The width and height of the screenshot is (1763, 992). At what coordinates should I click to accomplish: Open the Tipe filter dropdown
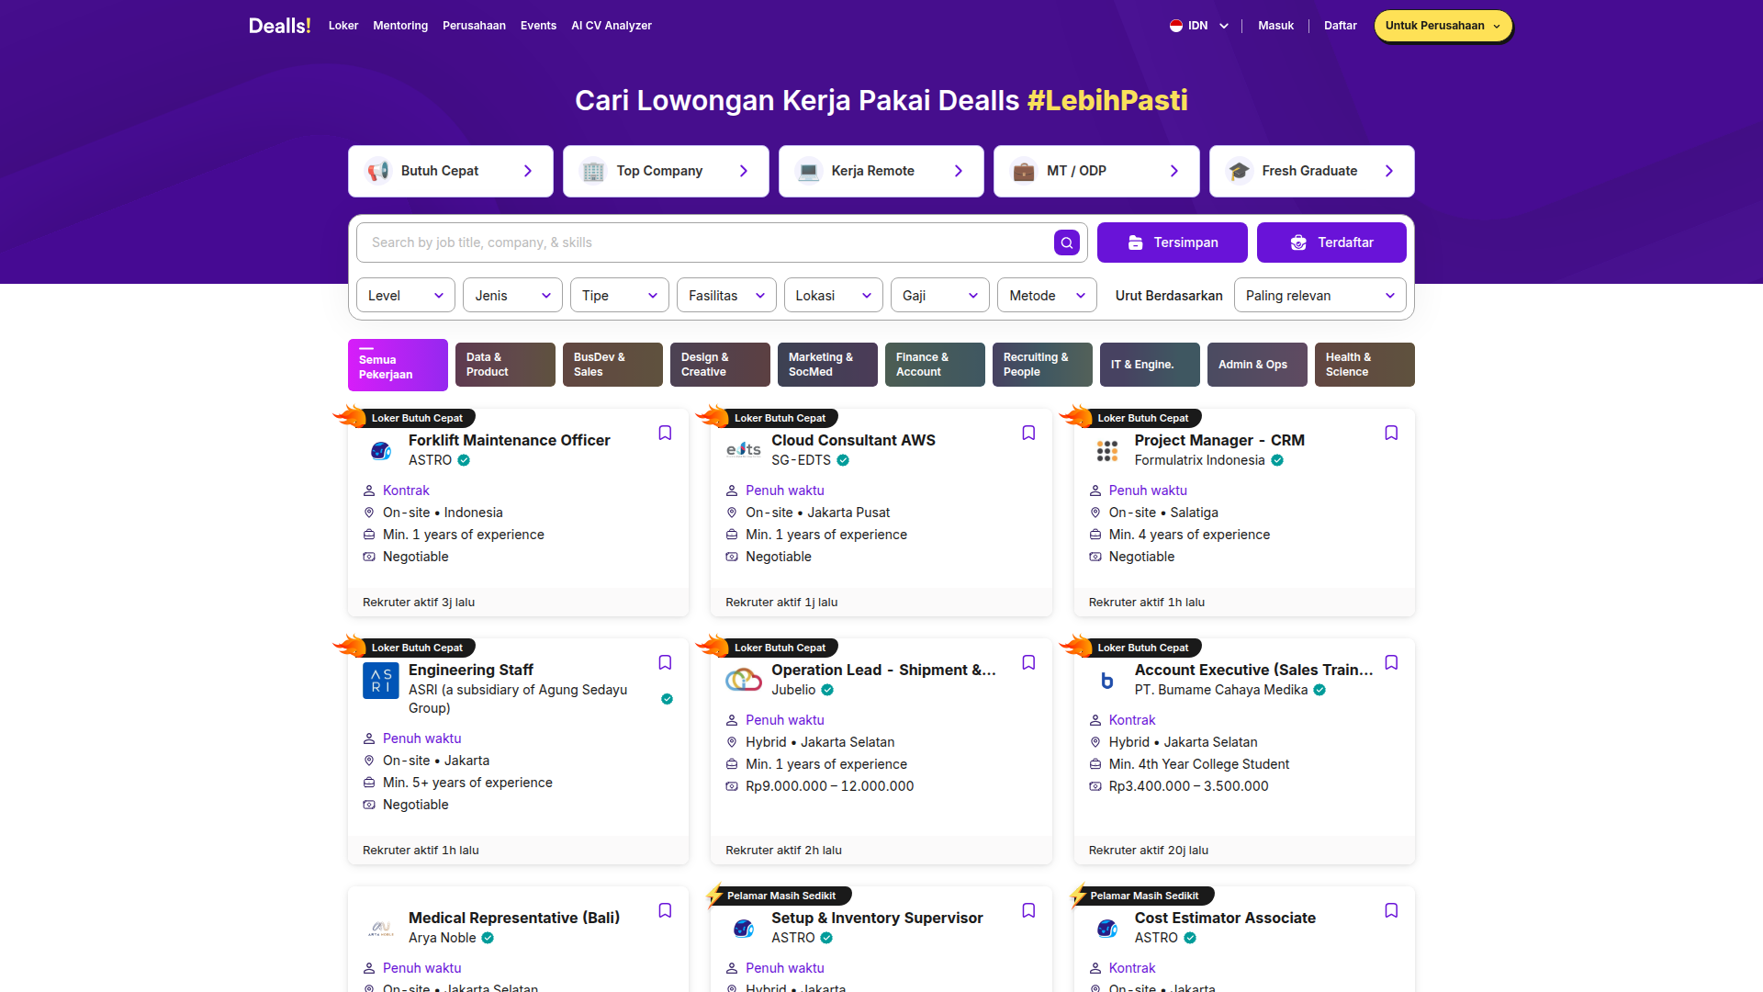pyautogui.click(x=620, y=296)
